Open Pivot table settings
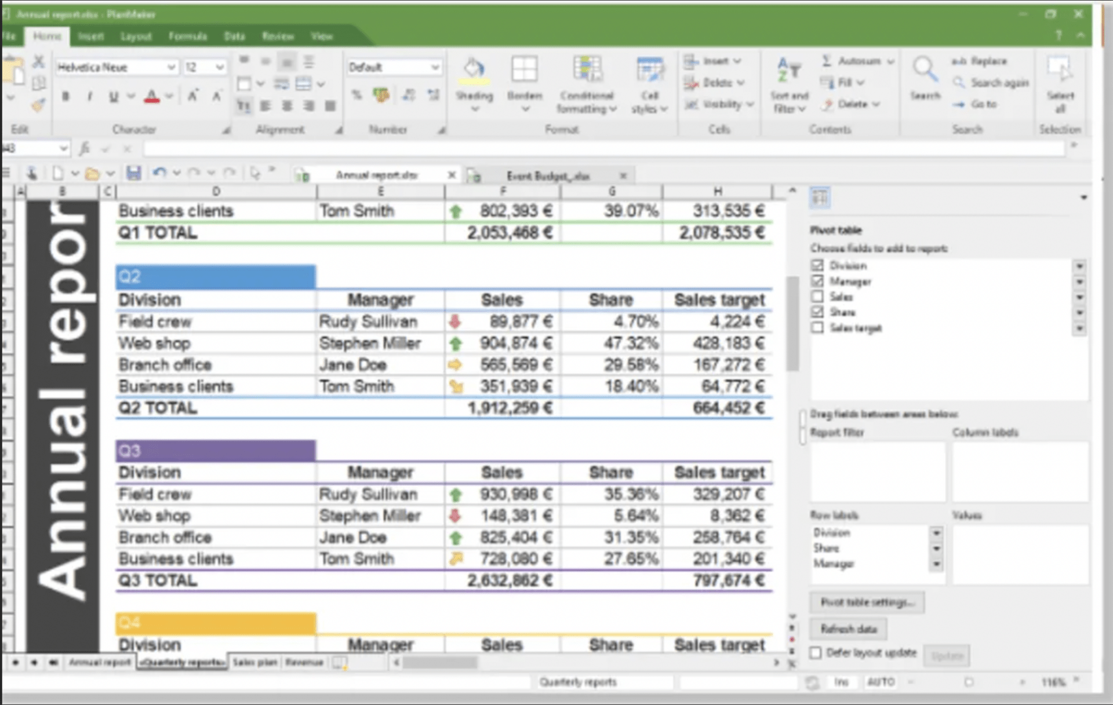 pyautogui.click(x=867, y=602)
